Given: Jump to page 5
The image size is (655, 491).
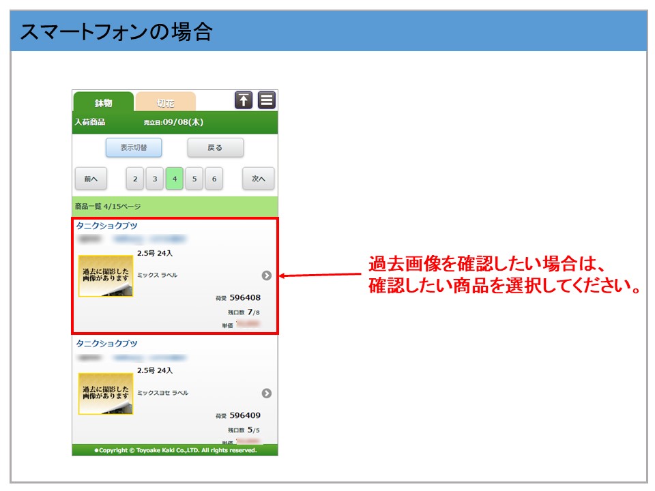Looking at the screenshot, I should pos(194,179).
